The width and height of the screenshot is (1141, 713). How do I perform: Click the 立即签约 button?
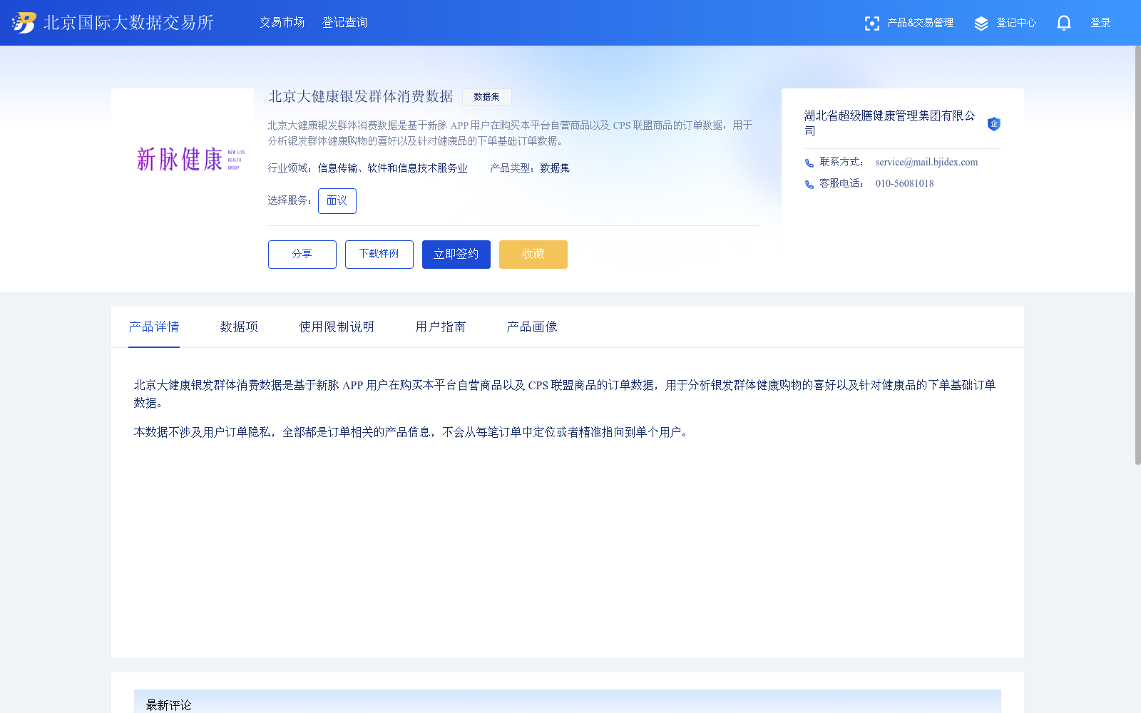(x=456, y=255)
